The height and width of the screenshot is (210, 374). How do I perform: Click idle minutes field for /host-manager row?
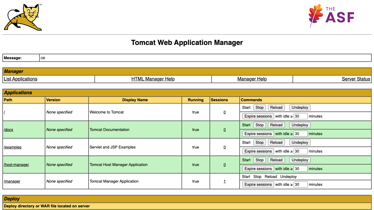[x=301, y=169]
